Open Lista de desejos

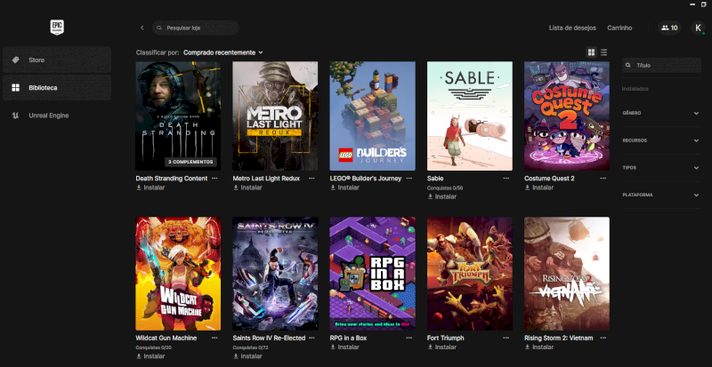(572, 28)
